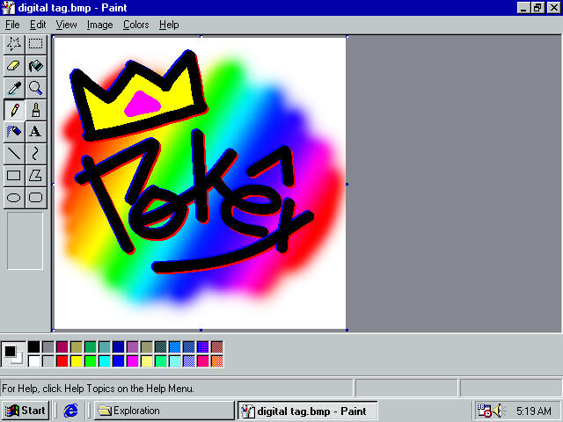This screenshot has height=422, width=563.
Task: Pick the Ellipse shape tool
Action: [x=14, y=197]
